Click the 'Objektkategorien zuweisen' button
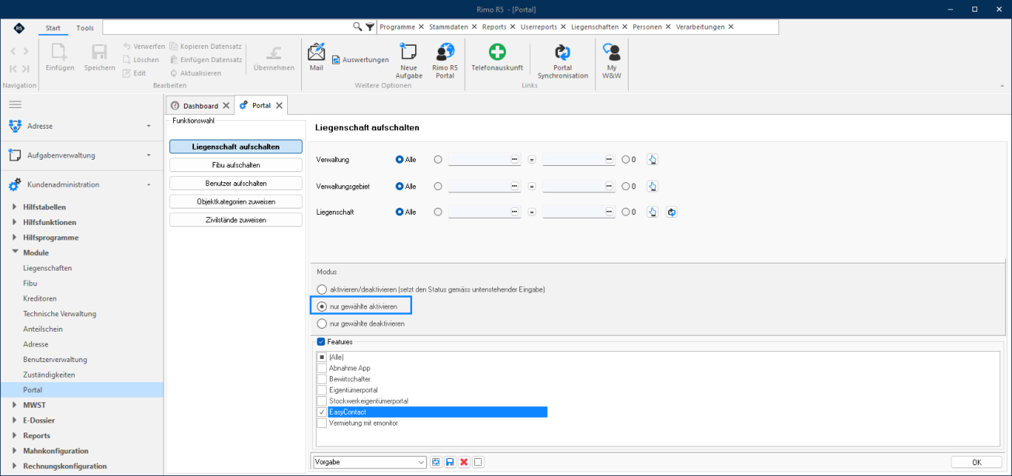Viewport: 1012px width, 476px height. pos(236,202)
